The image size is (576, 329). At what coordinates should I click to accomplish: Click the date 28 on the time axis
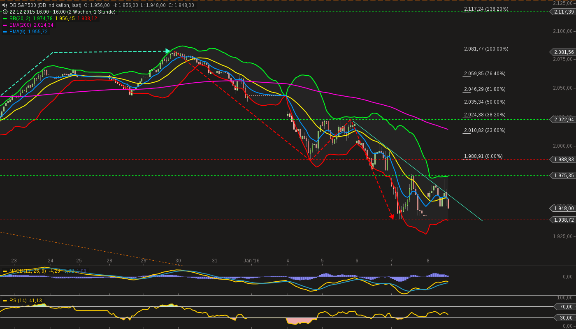pyautogui.click(x=109, y=261)
